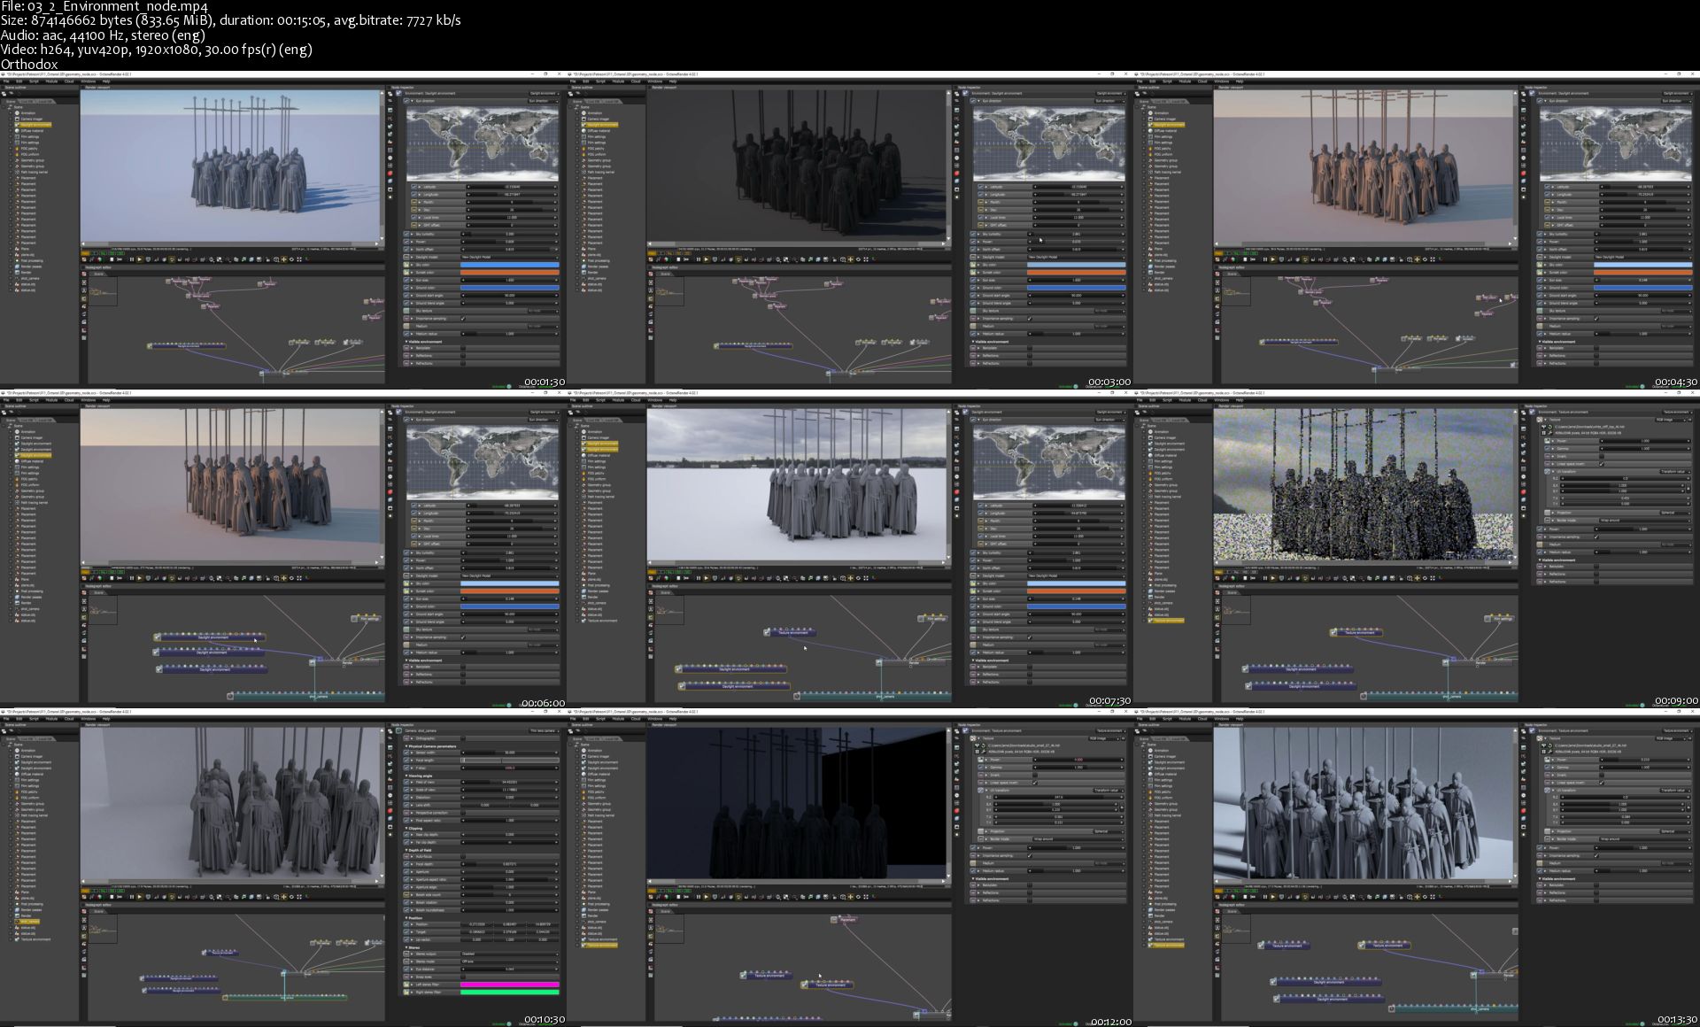Select shot_camera in 00:10:30 scene outliner
The image size is (1700, 1027).
coord(29,922)
